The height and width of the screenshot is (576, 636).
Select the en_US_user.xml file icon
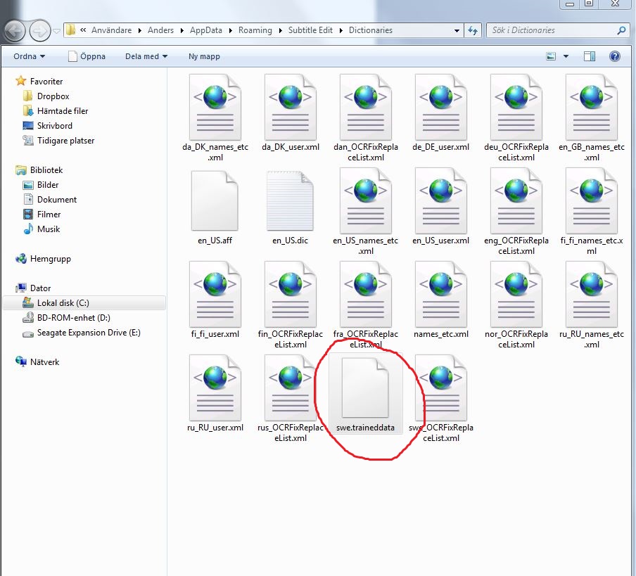[441, 200]
